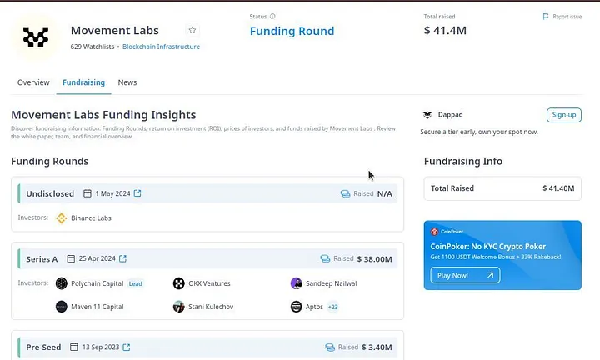Select the Fundraising tab
Viewport: 600px width, 360px height.
coord(84,82)
